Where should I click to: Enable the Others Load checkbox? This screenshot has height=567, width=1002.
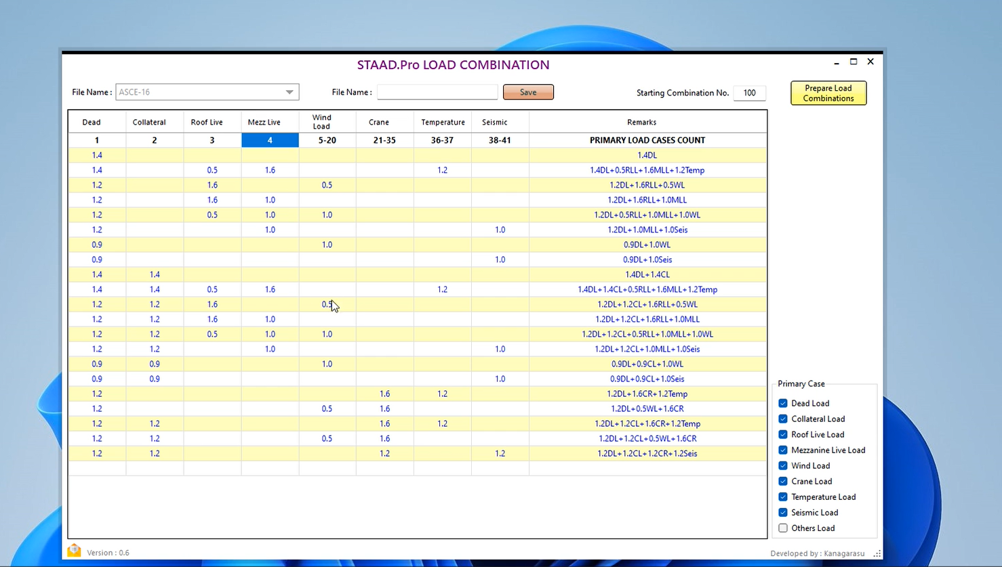pyautogui.click(x=783, y=528)
